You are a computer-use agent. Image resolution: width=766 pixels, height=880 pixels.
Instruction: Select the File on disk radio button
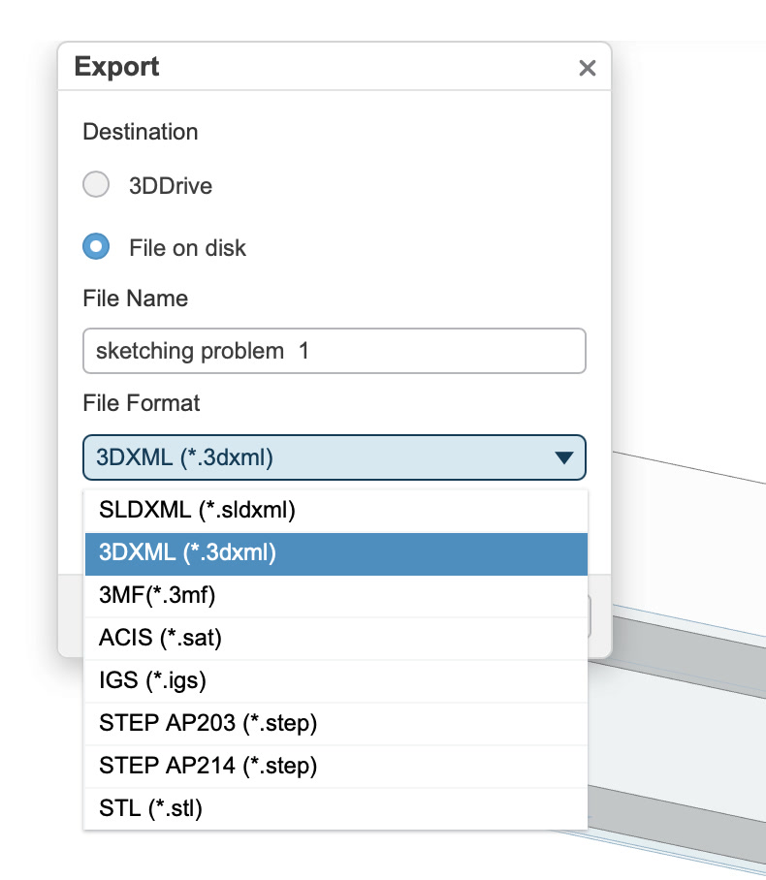click(x=95, y=247)
